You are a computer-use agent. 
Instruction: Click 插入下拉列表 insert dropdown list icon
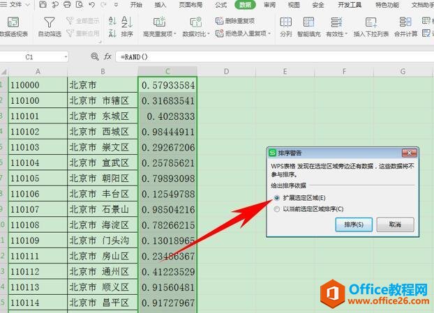coord(371,22)
